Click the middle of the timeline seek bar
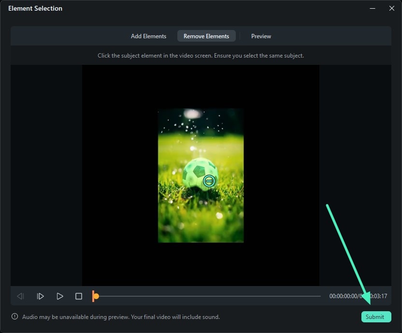 point(208,296)
